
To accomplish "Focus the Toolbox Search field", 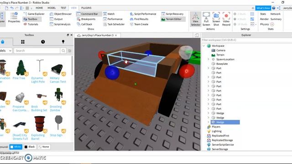I will 37,51.
